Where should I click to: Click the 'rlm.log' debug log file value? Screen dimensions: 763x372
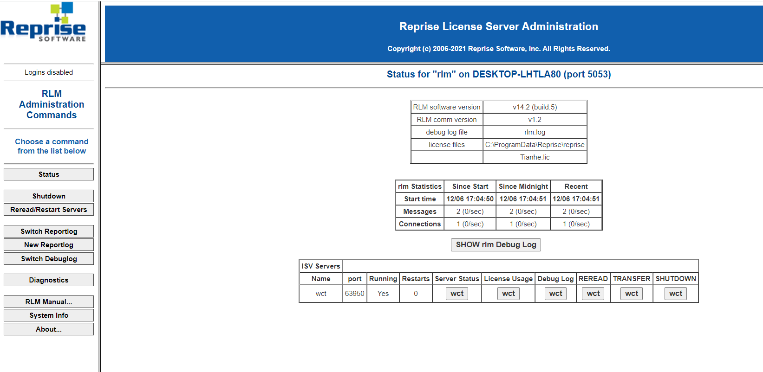pyautogui.click(x=535, y=132)
